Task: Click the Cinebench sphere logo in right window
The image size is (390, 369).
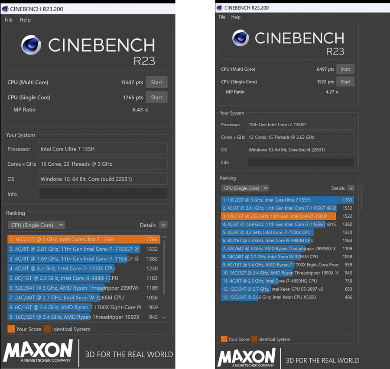Action: pos(240,38)
